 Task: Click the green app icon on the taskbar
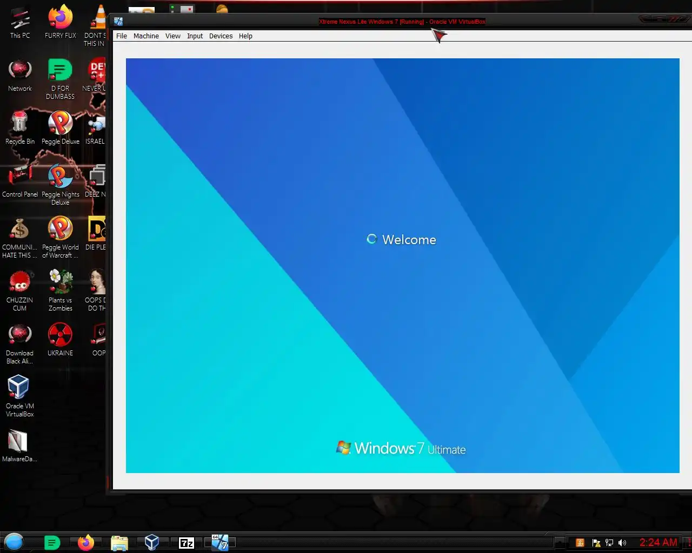coord(52,543)
